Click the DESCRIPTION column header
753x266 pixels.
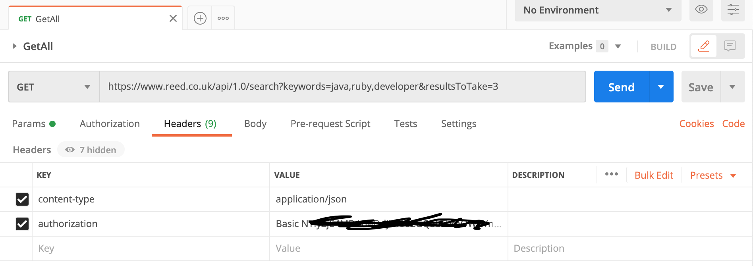point(538,175)
